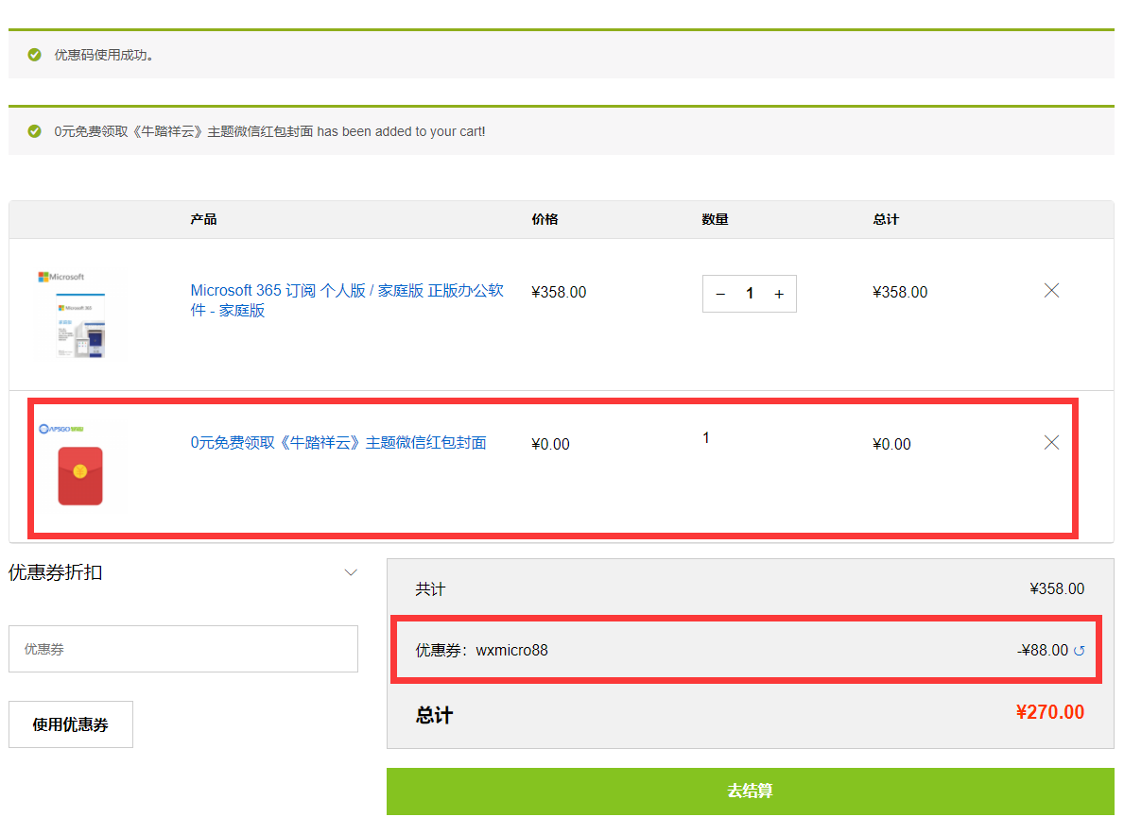Collapse the 优惠券折扣 section chevron
The width and height of the screenshot is (1124, 817).
pyautogui.click(x=351, y=572)
